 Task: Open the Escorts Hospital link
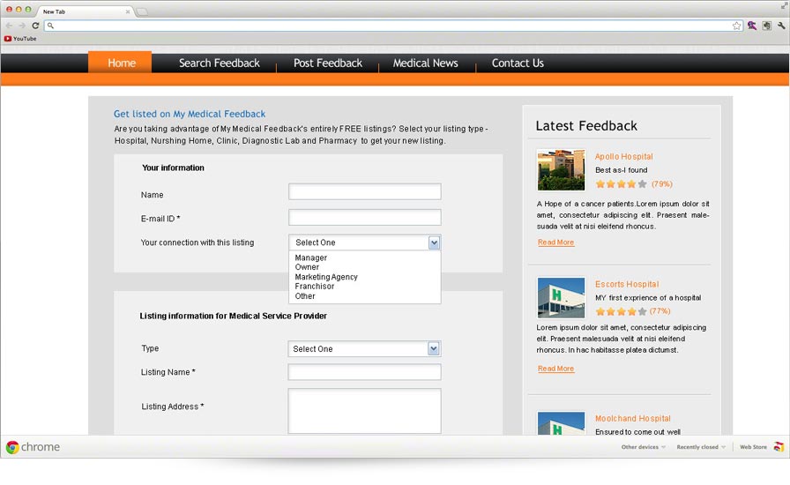point(626,285)
